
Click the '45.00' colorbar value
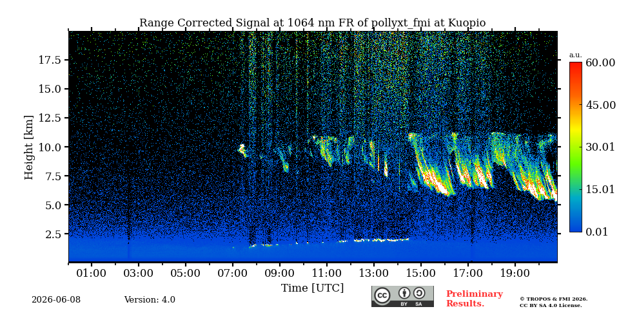point(600,105)
